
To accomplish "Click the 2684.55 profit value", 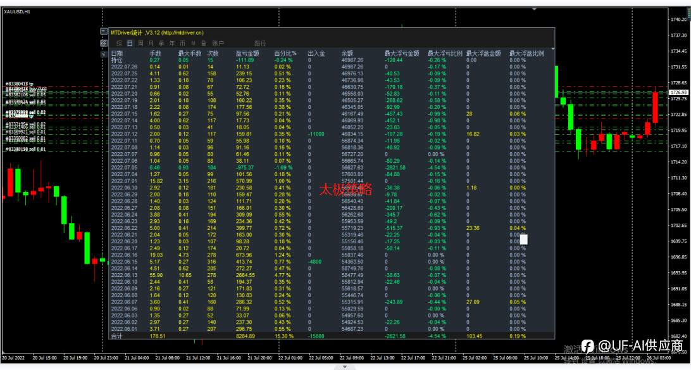I will (x=245, y=275).
